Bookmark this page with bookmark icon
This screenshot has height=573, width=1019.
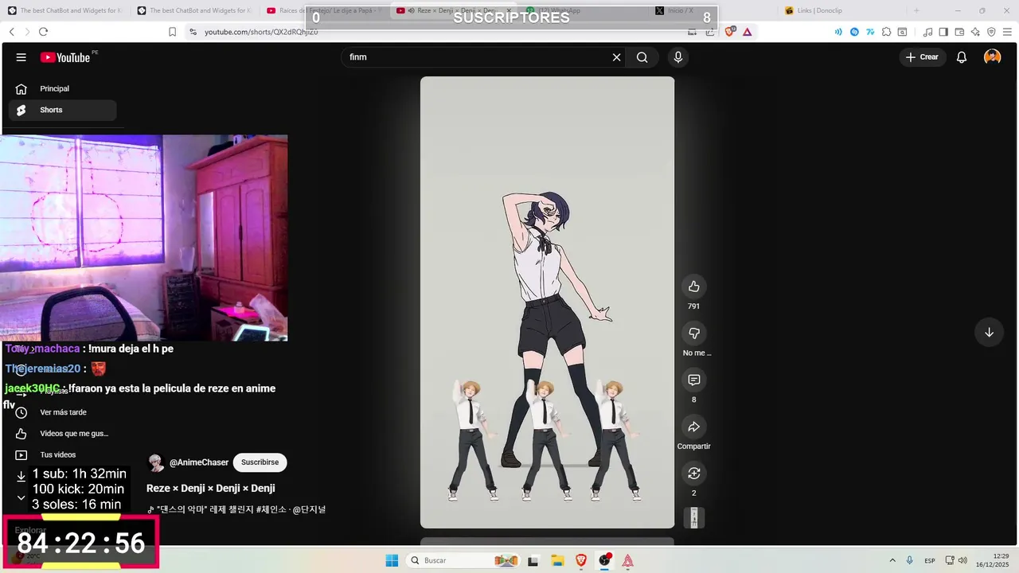(x=172, y=32)
